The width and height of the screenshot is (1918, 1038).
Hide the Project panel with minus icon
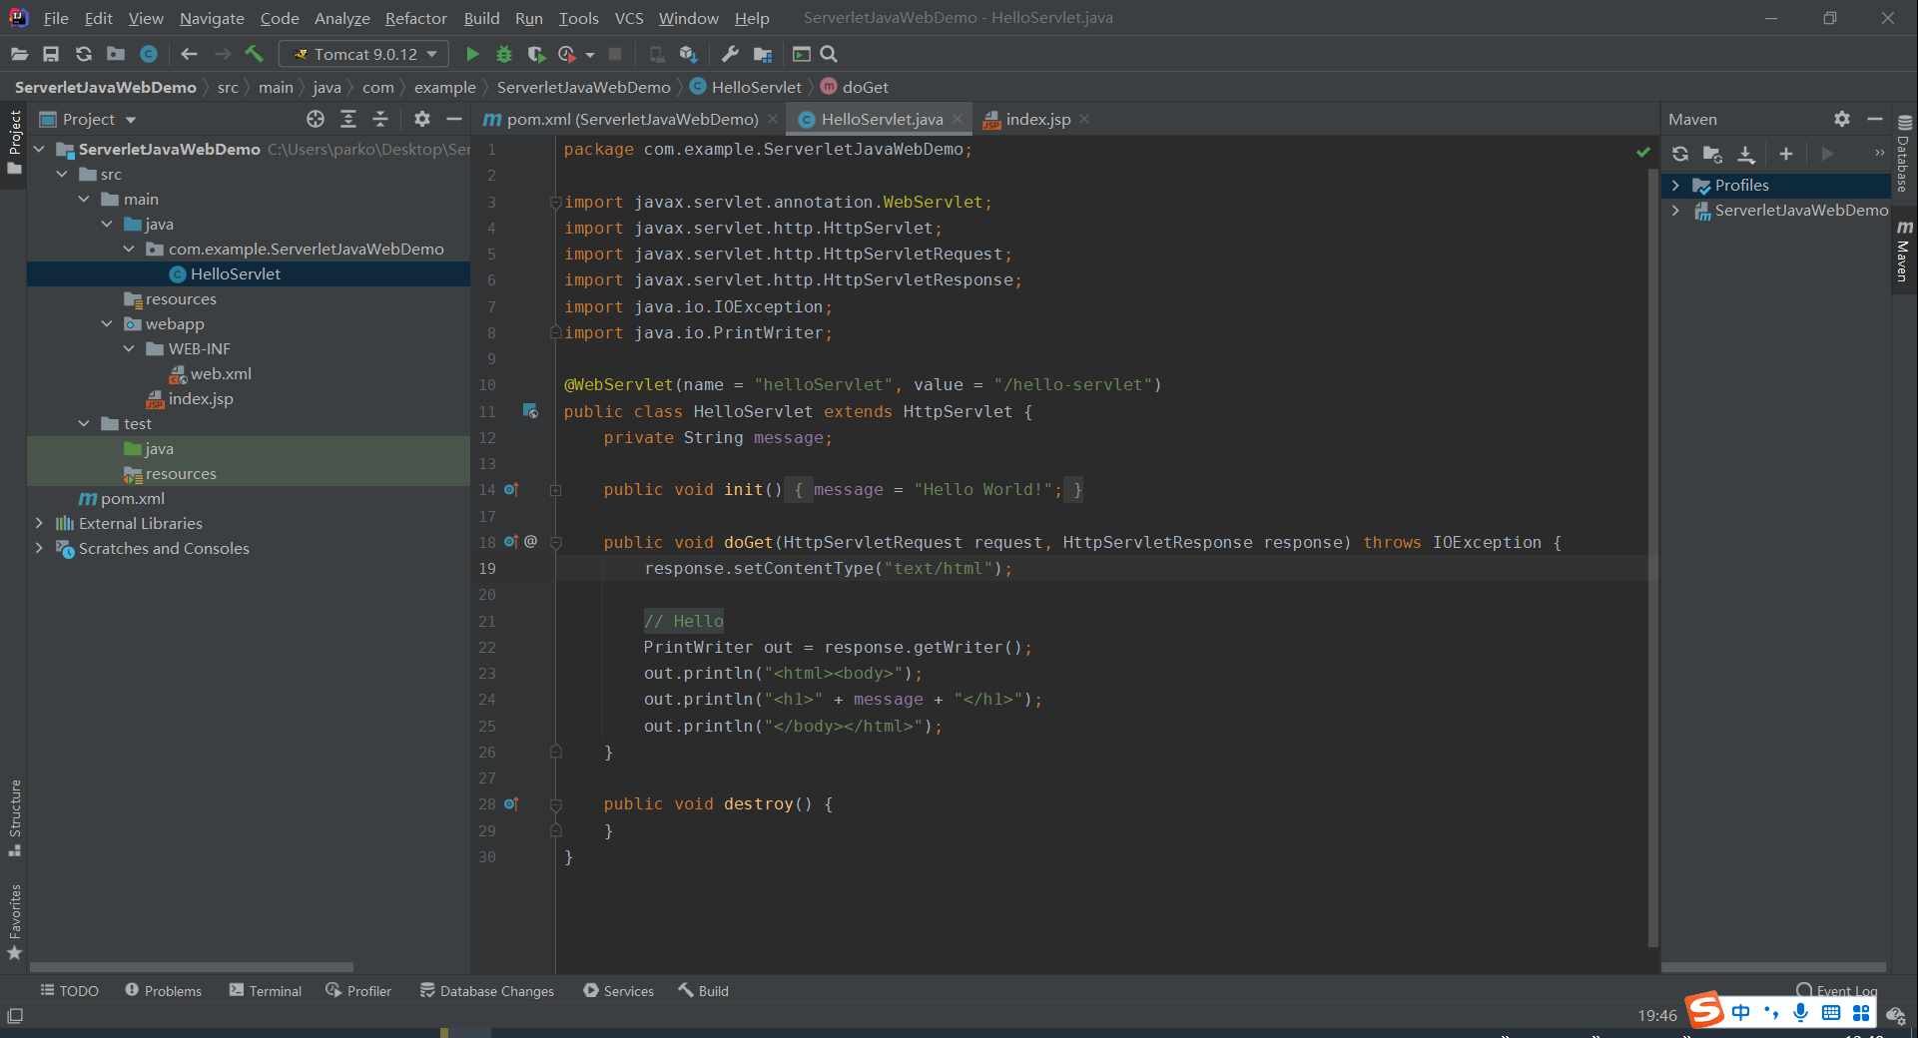(x=454, y=119)
